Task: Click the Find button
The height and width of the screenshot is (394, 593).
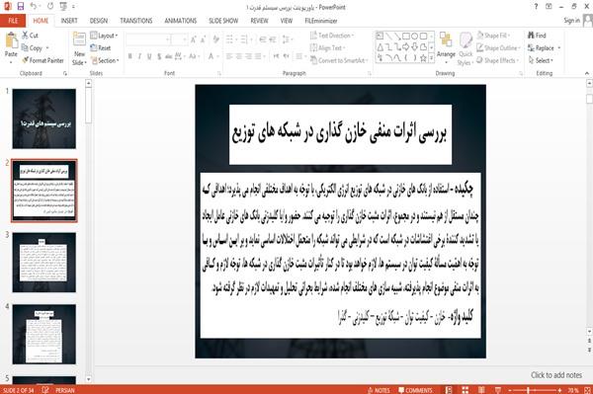Action: (x=537, y=36)
